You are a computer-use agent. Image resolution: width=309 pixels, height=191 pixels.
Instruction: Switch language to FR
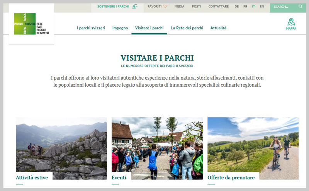pyautogui.click(x=245, y=7)
